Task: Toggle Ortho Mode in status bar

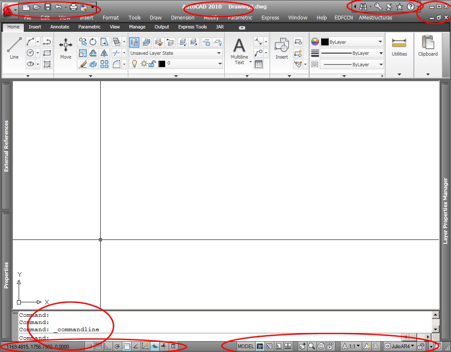Action: pyautogui.click(x=107, y=346)
